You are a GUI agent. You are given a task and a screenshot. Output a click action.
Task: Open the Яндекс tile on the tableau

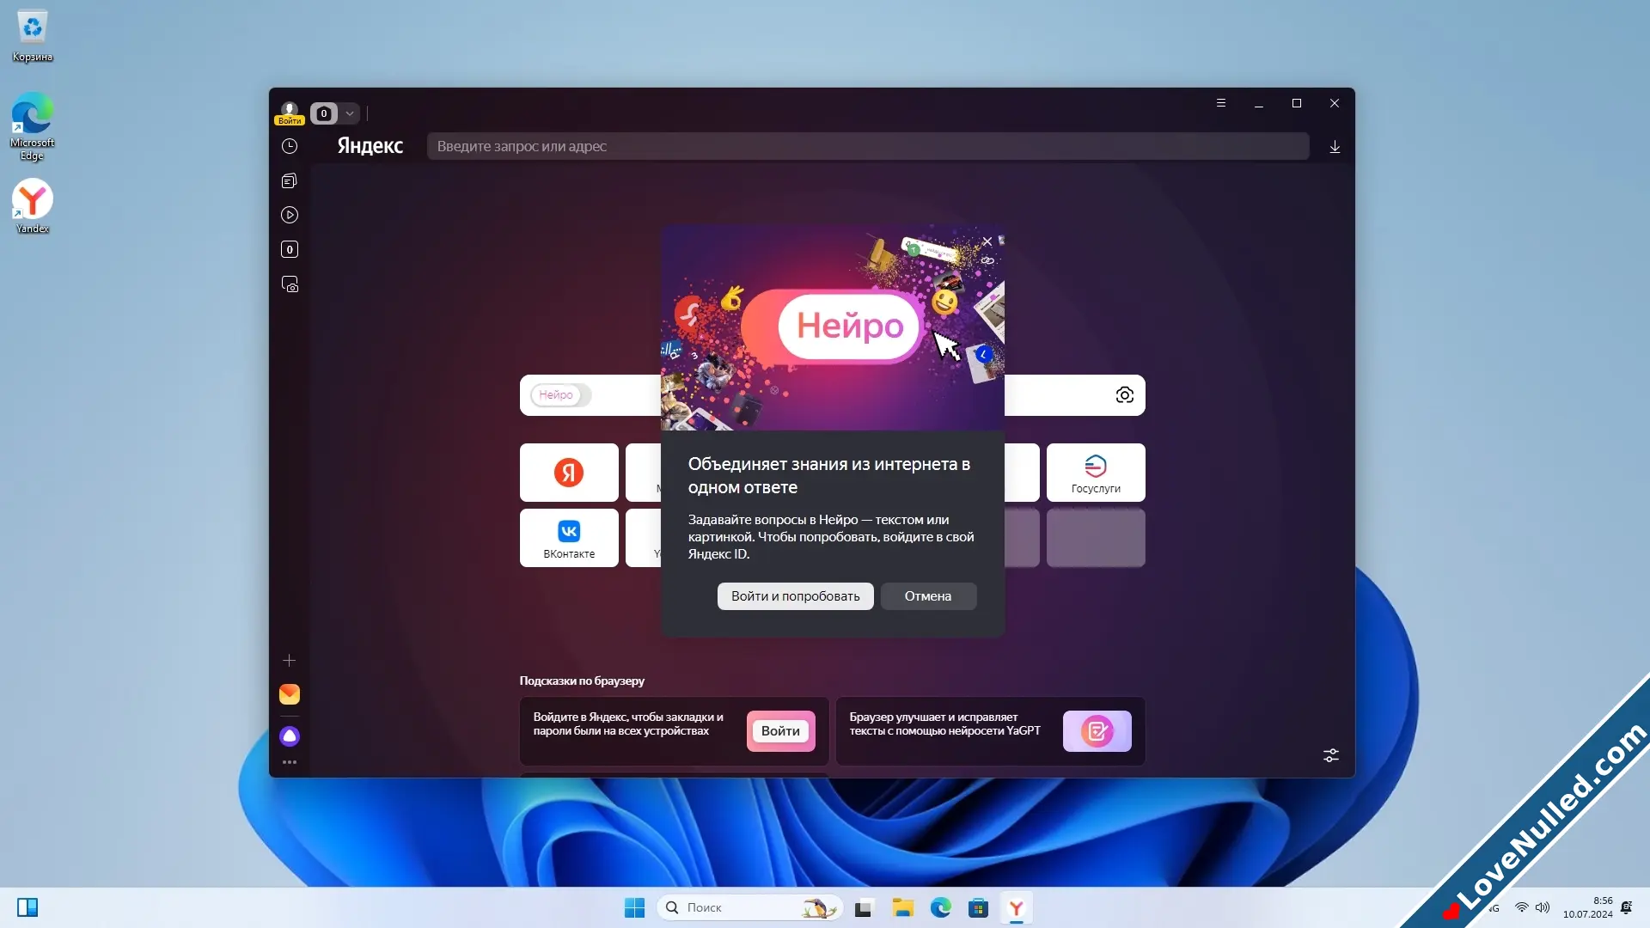coord(569,473)
